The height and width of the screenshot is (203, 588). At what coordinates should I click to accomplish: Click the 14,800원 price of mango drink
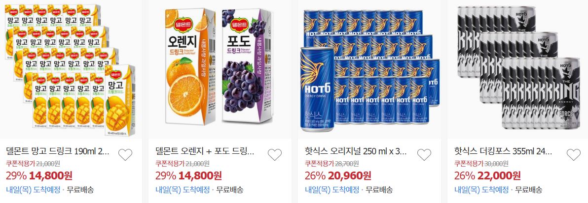51,175
